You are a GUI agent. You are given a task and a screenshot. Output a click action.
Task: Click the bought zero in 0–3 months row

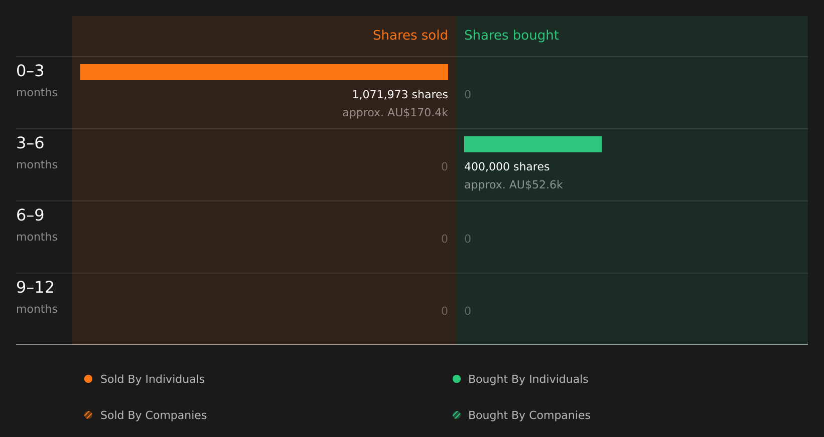point(468,94)
